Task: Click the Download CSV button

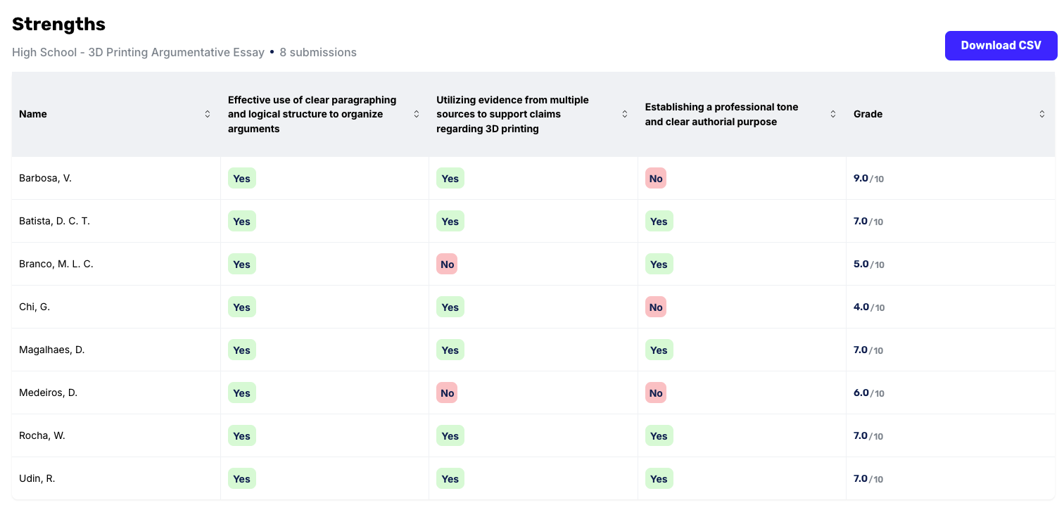Action: pos(1001,45)
